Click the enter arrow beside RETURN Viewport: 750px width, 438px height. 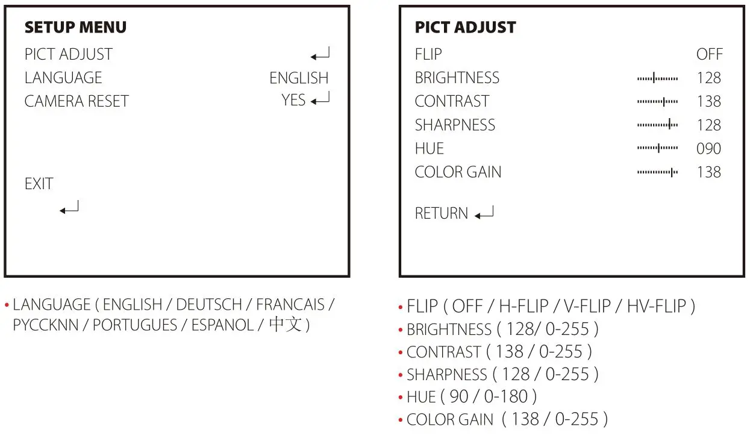pyautogui.click(x=484, y=213)
